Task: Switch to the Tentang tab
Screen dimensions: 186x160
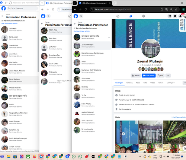Action: (x=129, y=83)
